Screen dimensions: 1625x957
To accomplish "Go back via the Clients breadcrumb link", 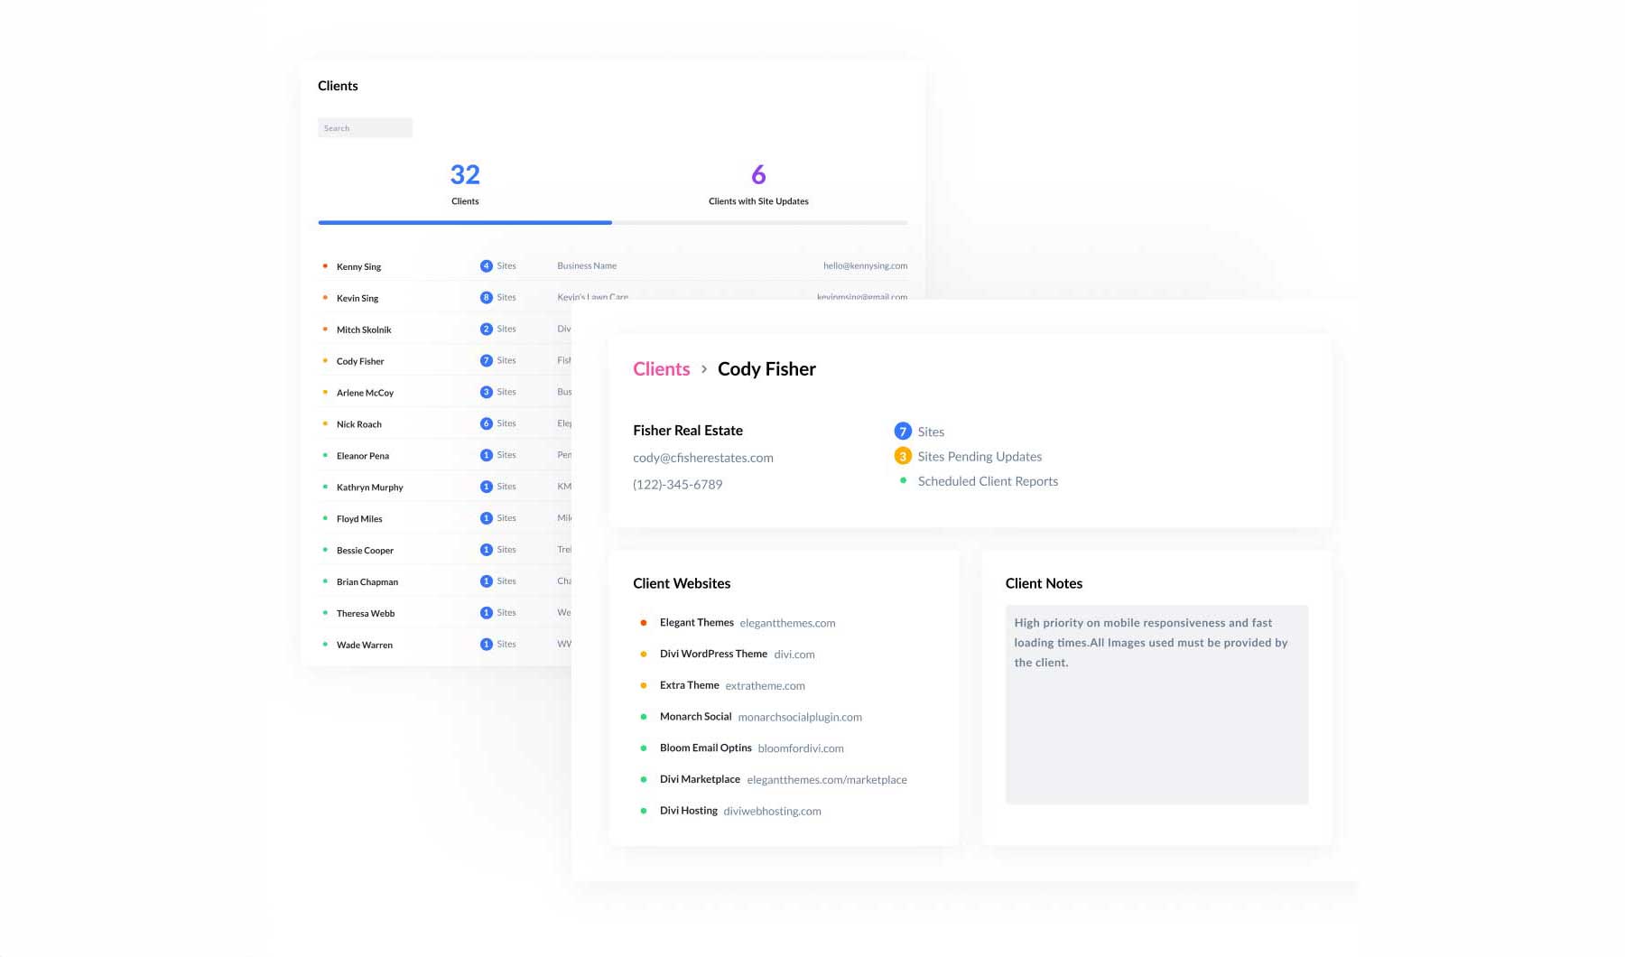I will 661,369.
